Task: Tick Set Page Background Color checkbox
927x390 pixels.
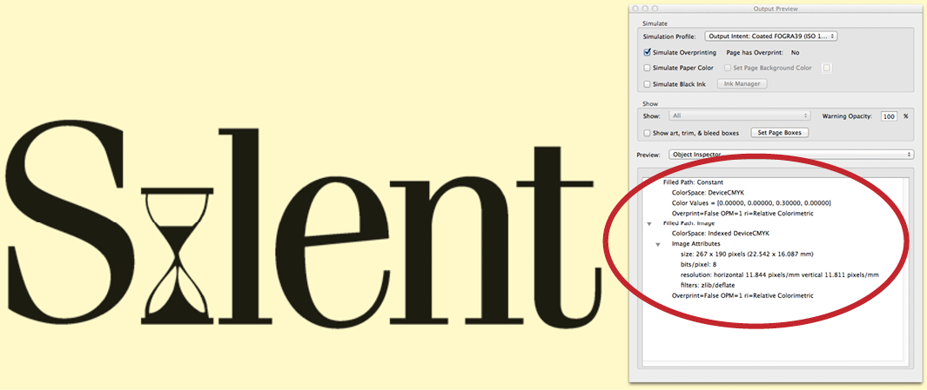Action: point(729,68)
